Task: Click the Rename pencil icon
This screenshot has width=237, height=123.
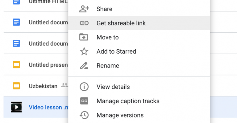Action: (84, 65)
